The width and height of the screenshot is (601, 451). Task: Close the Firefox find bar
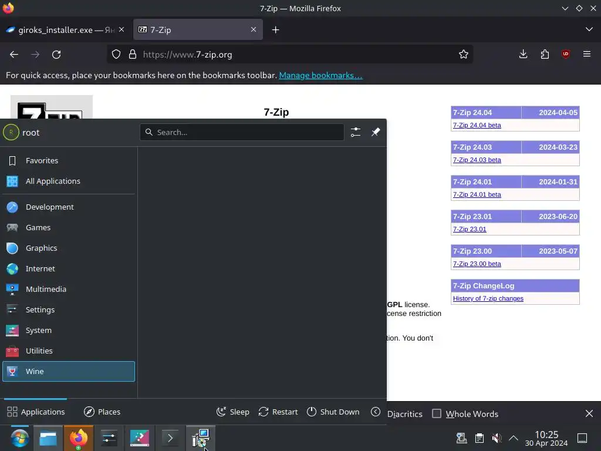[589, 413]
